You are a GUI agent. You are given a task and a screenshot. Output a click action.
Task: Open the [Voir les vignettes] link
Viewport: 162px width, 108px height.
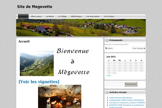click(39, 82)
